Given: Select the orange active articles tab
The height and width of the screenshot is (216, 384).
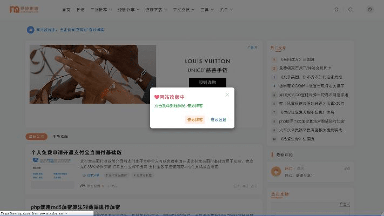Looking at the screenshot, I should click(37, 137).
